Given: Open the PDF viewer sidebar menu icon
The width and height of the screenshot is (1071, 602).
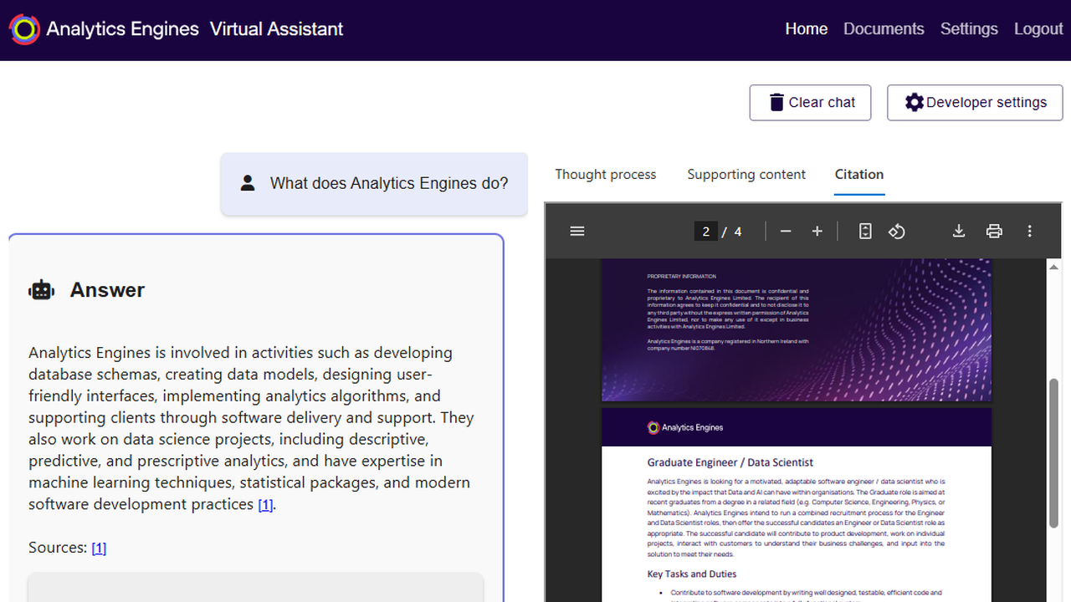Looking at the screenshot, I should click(x=577, y=232).
